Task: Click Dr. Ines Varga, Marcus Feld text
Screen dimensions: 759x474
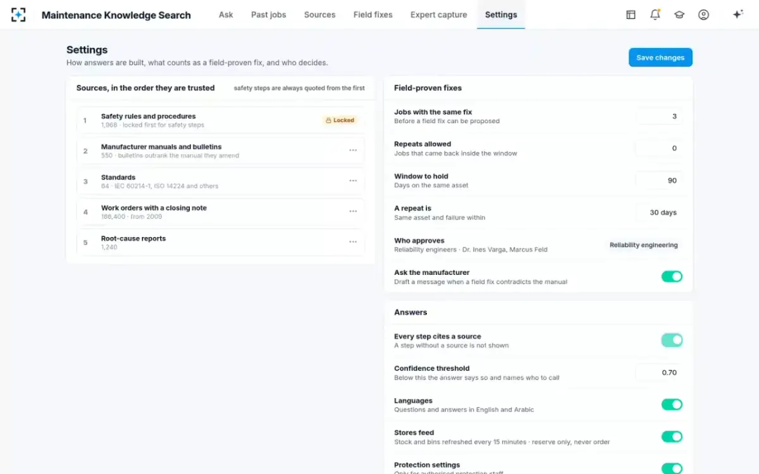Action: click(x=505, y=250)
